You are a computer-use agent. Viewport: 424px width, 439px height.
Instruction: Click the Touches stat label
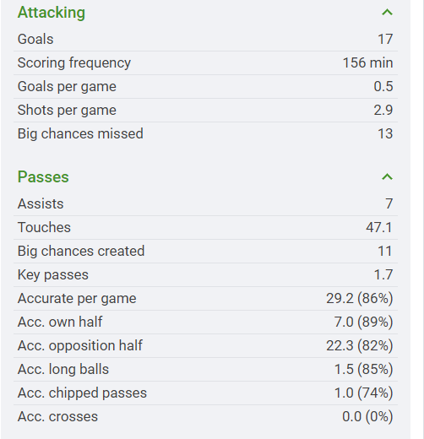[44, 227]
